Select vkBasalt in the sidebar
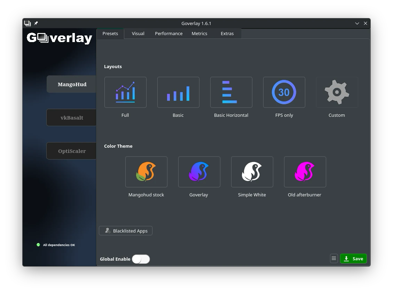Screen dimensions: 393x293 click(72, 117)
